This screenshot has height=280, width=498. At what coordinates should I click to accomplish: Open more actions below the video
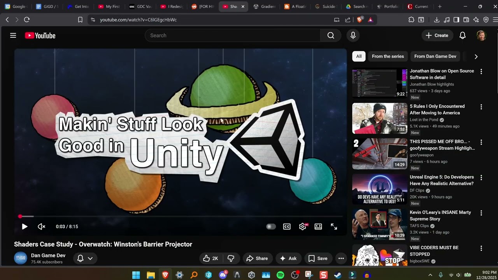point(341,258)
